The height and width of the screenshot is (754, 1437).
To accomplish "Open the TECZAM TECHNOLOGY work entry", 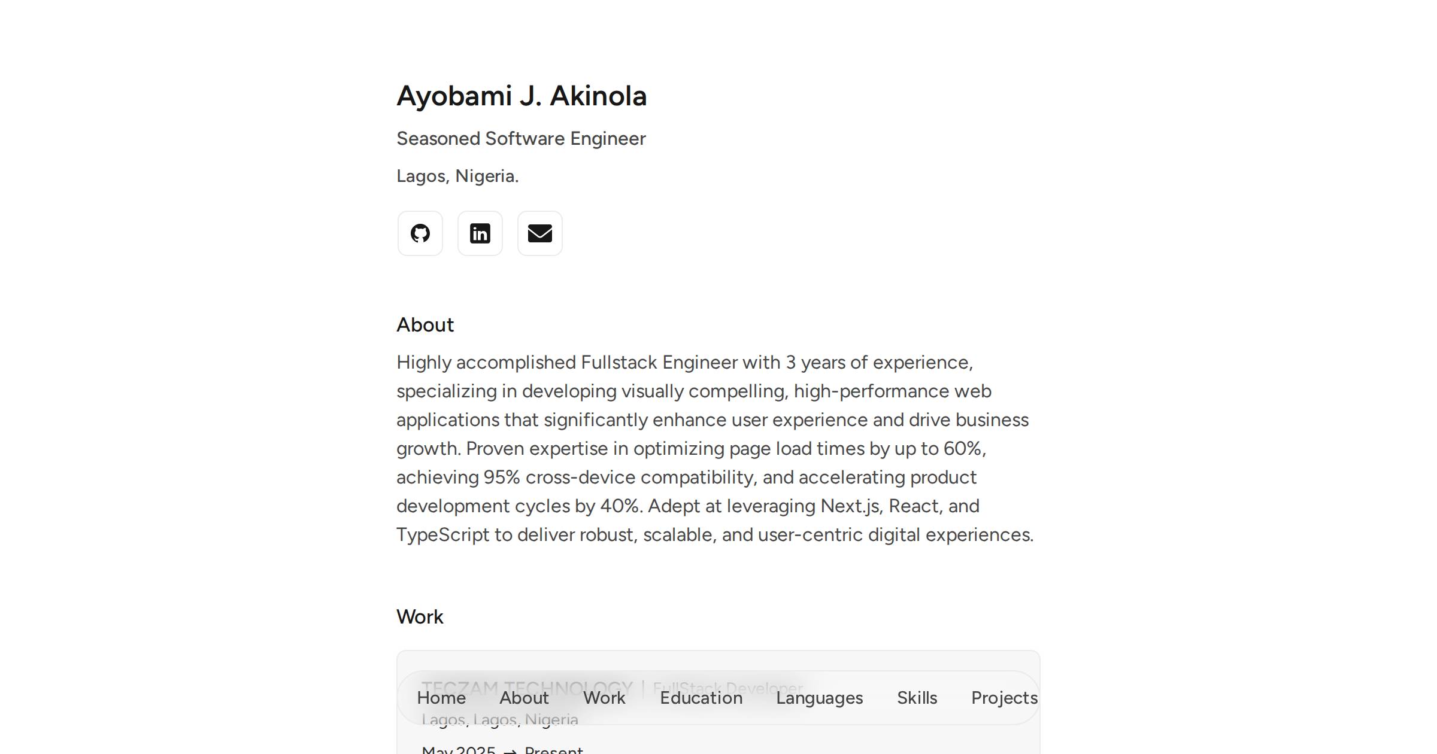I will click(x=527, y=687).
